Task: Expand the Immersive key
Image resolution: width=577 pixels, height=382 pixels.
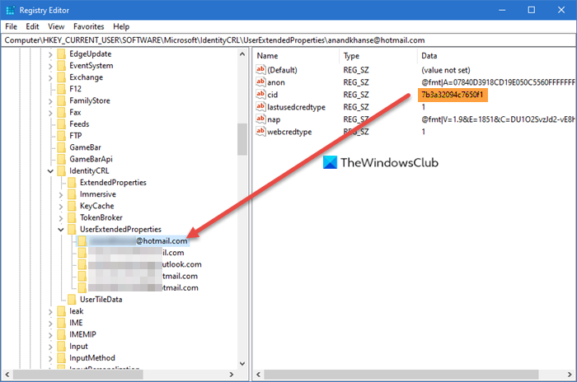Action: [x=61, y=194]
